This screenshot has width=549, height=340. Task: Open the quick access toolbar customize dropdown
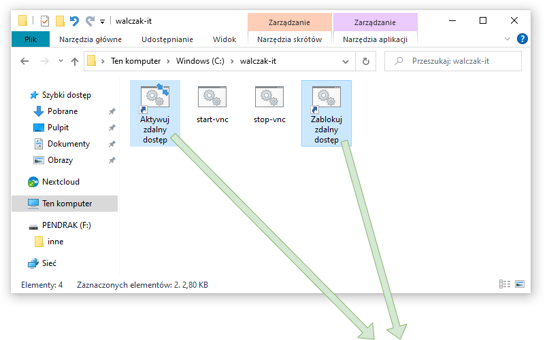point(102,22)
